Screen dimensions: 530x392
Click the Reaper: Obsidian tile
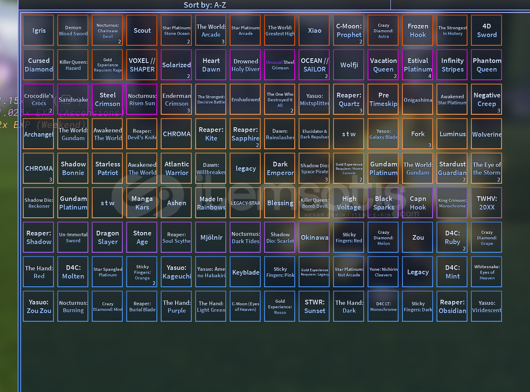452,307
